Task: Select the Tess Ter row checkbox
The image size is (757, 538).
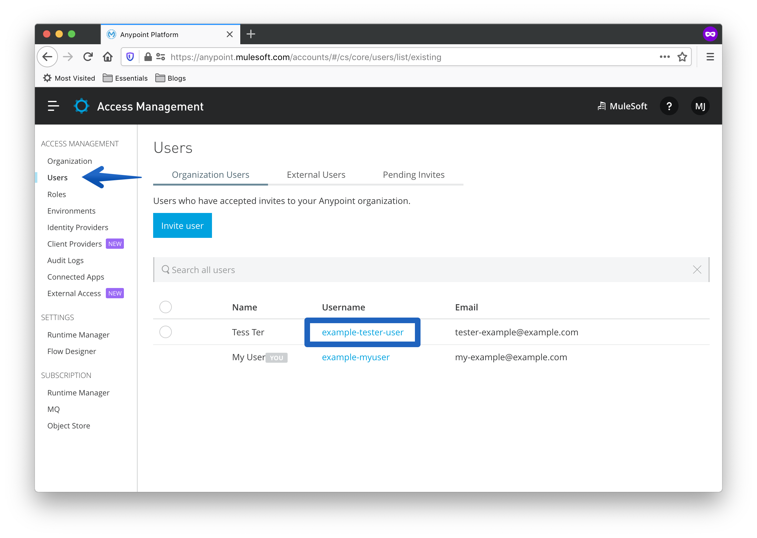Action: [166, 332]
